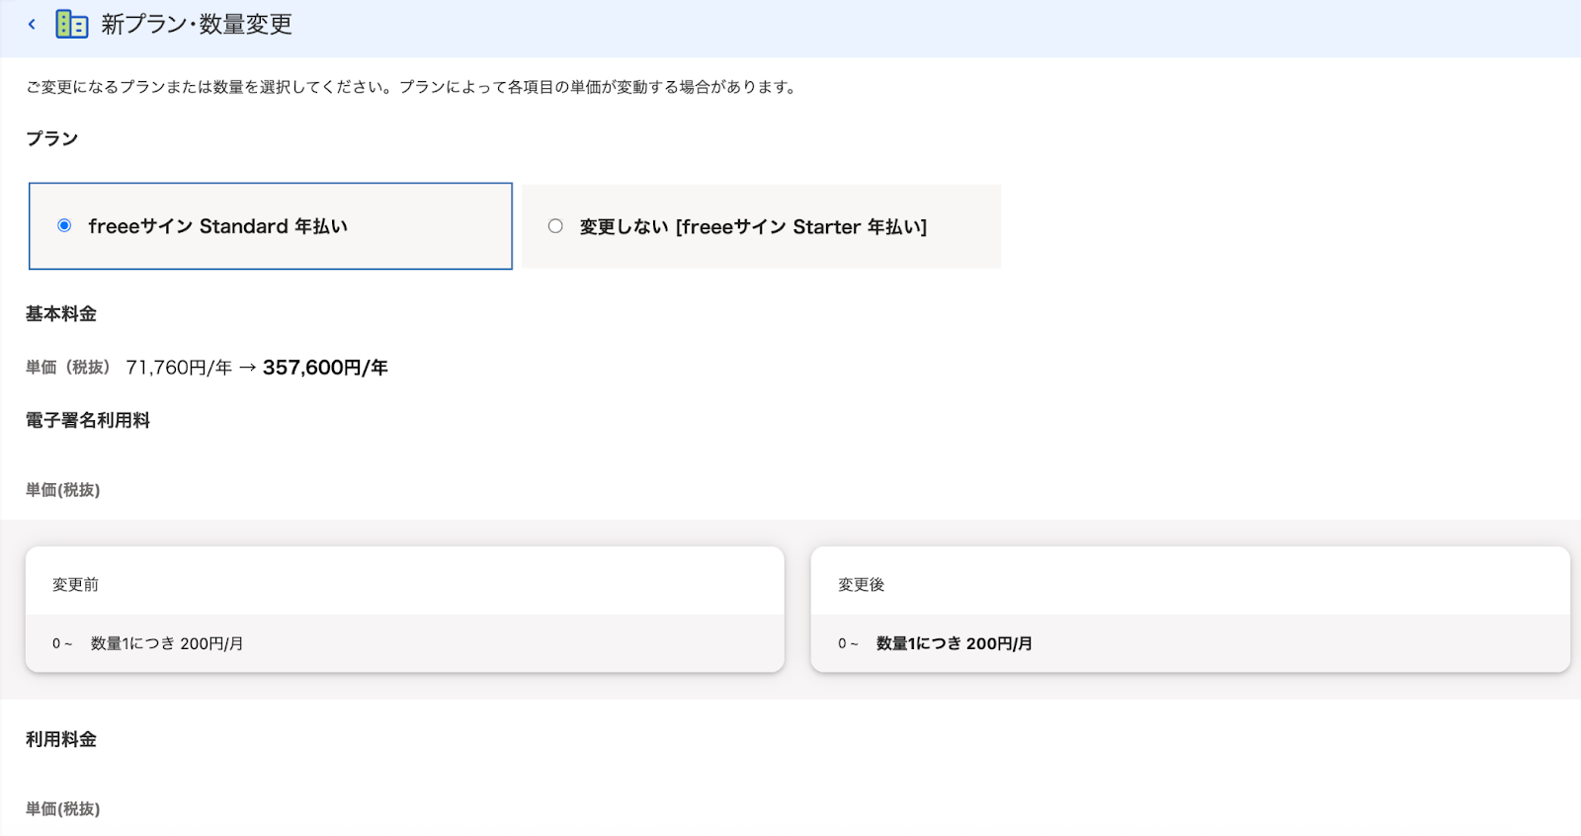Click the instruction text starting ご変更になるプラン
Image resolution: width=1581 pixels, height=836 pixels.
pos(413,87)
